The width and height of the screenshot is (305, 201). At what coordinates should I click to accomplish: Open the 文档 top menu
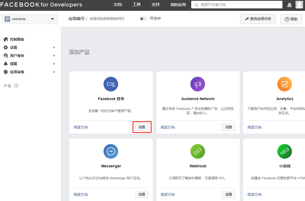click(x=118, y=5)
